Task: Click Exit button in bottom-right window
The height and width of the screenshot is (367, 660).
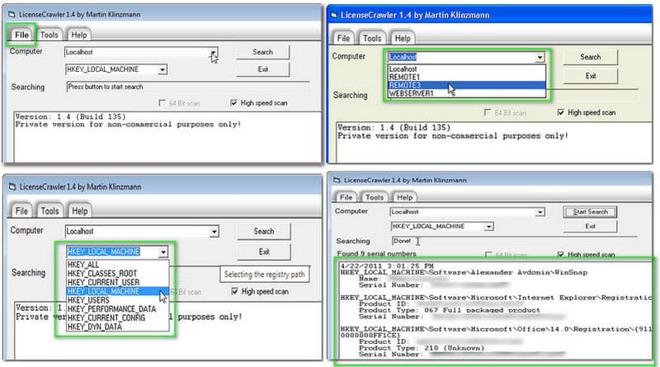Action: click(x=590, y=227)
